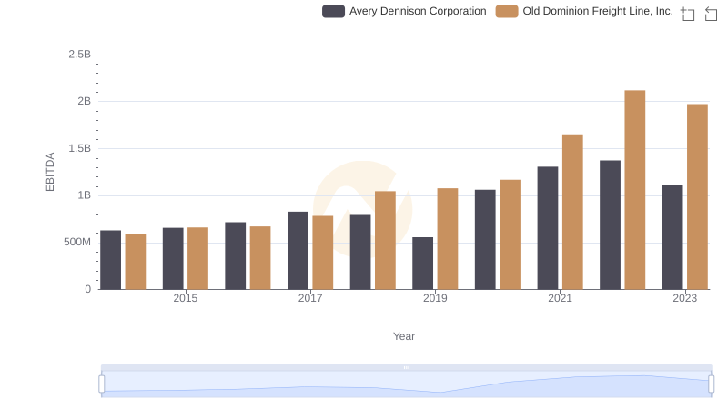Toggle Old Dominion Freight Line legend swatch
Image resolution: width=728 pixels, height=419 pixels.
coord(507,11)
